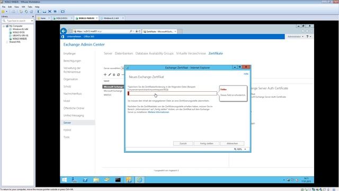Collapse the My Computer tree node
The image size is (339, 191).
click(x=4, y=26)
